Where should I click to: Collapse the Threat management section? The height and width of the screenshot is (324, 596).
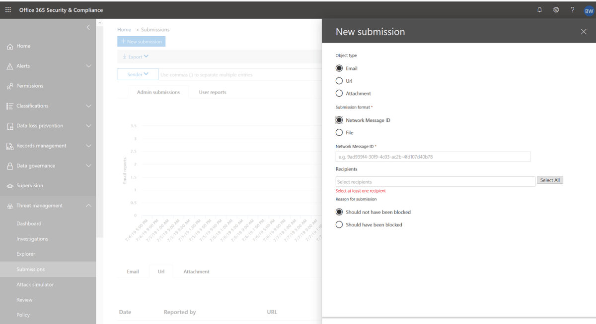click(88, 206)
